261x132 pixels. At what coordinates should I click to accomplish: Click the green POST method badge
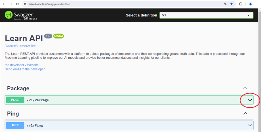point(15,100)
